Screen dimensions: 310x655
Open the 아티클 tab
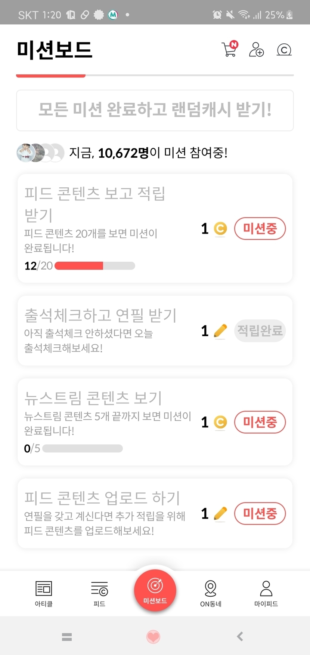(x=44, y=593)
